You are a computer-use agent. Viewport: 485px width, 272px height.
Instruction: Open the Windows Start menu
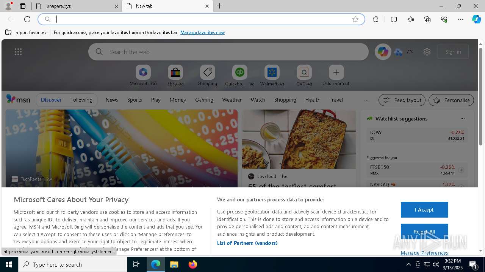pos(9,264)
